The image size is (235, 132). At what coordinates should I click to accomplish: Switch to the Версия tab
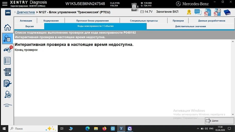click(x=29, y=26)
